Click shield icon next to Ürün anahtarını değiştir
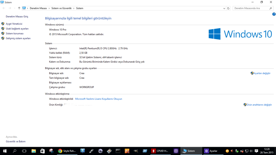 coord(245,105)
